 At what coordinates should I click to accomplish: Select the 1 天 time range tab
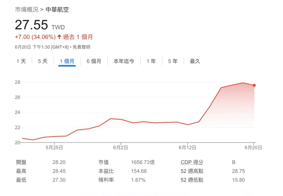coord(21,61)
